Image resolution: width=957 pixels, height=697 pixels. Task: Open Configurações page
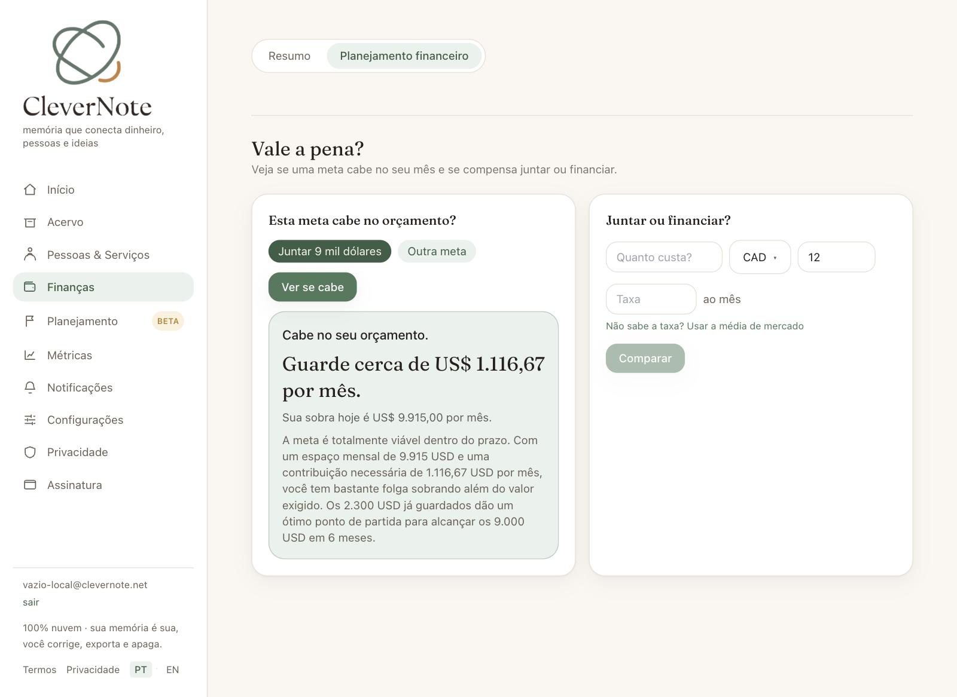(103, 420)
